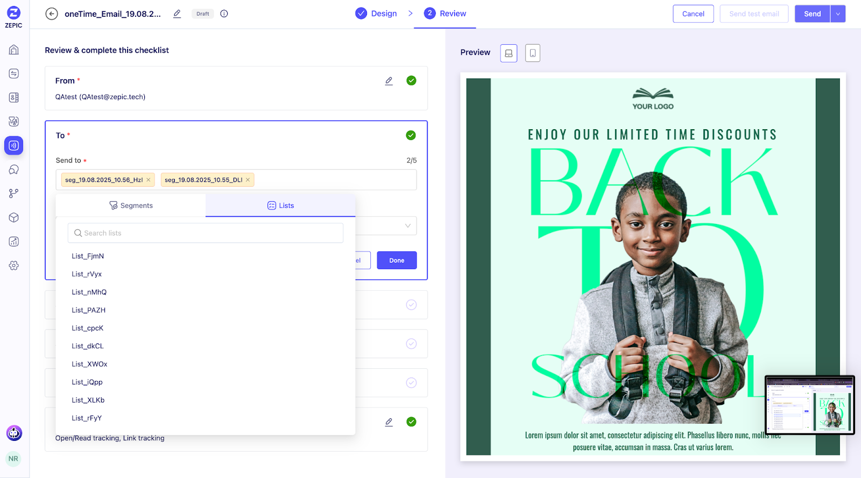Open the second sidebar icon below Home
This screenshot has height=478, width=861.
pos(14,74)
